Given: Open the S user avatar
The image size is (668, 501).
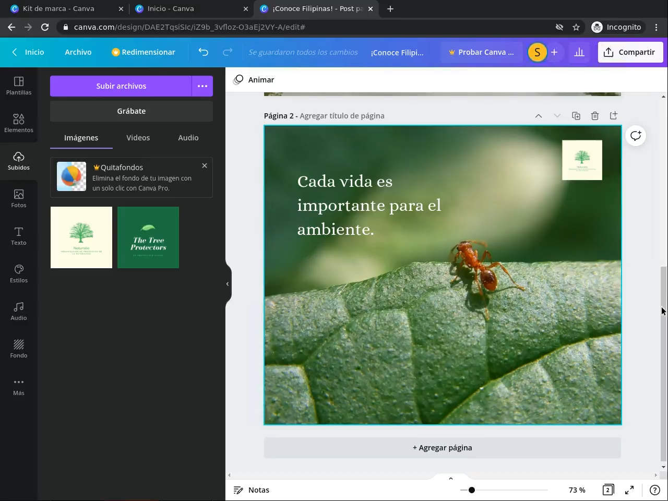Looking at the screenshot, I should click(x=537, y=52).
